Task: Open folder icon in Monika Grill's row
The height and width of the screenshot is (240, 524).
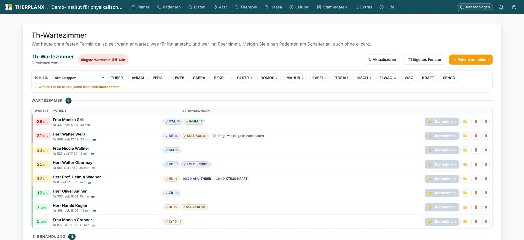Action: [465, 122]
